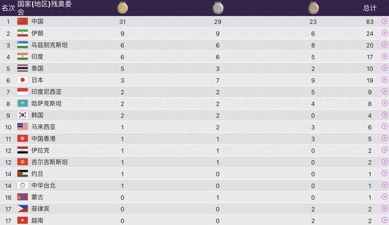Expand the 越南 row plus icon
Image resolution: width=389 pixels, height=225 pixels.
384,220
